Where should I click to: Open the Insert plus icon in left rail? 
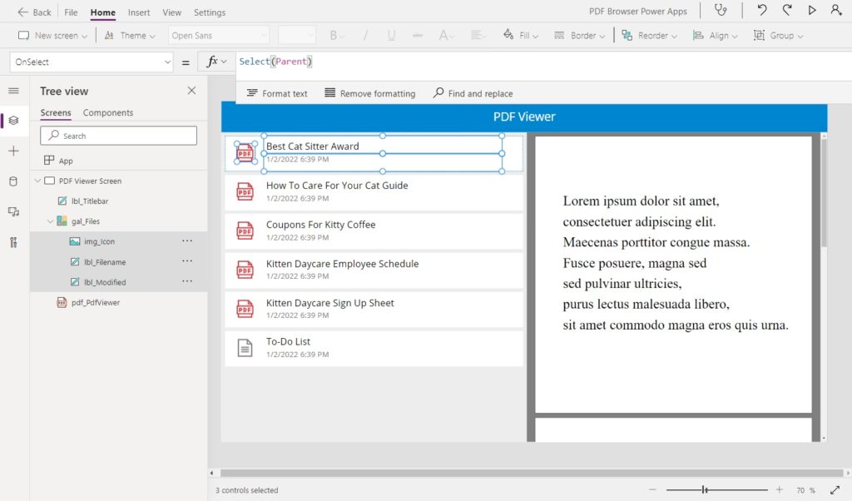pyautogui.click(x=13, y=151)
